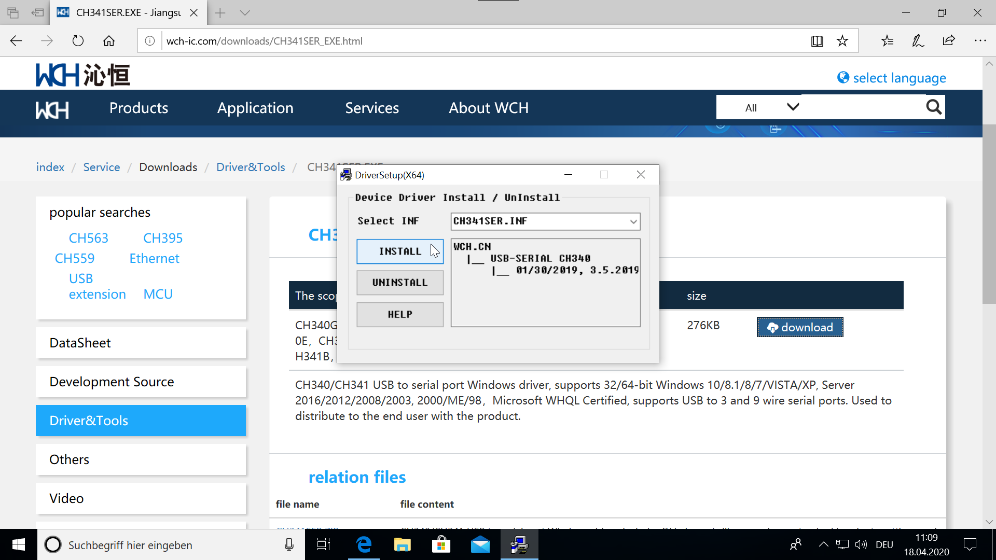Open the Driver&Tools breadcrumb link
996x560 pixels.
[x=251, y=167]
